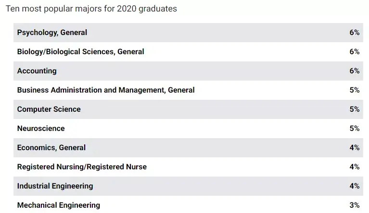Image resolution: width=369 pixels, height=213 pixels.
Task: Click the "Ten most popular majors" heading
Action: 91,9
